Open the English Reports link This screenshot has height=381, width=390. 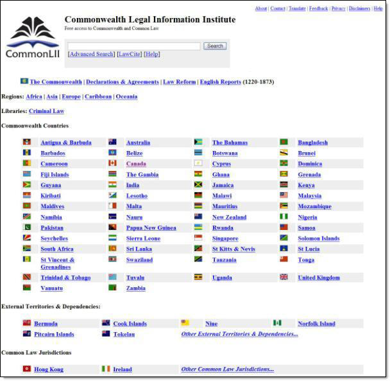[221, 82]
